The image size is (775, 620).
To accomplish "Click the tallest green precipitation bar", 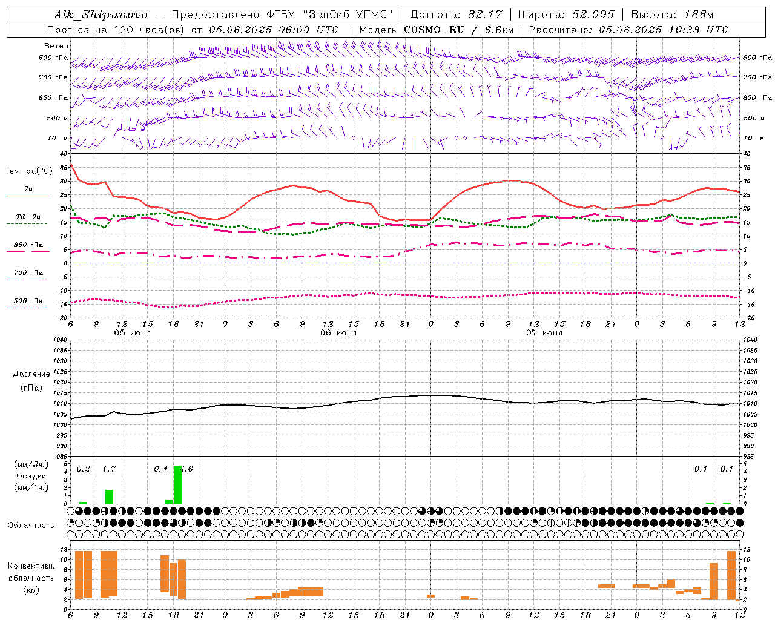I will click(178, 485).
